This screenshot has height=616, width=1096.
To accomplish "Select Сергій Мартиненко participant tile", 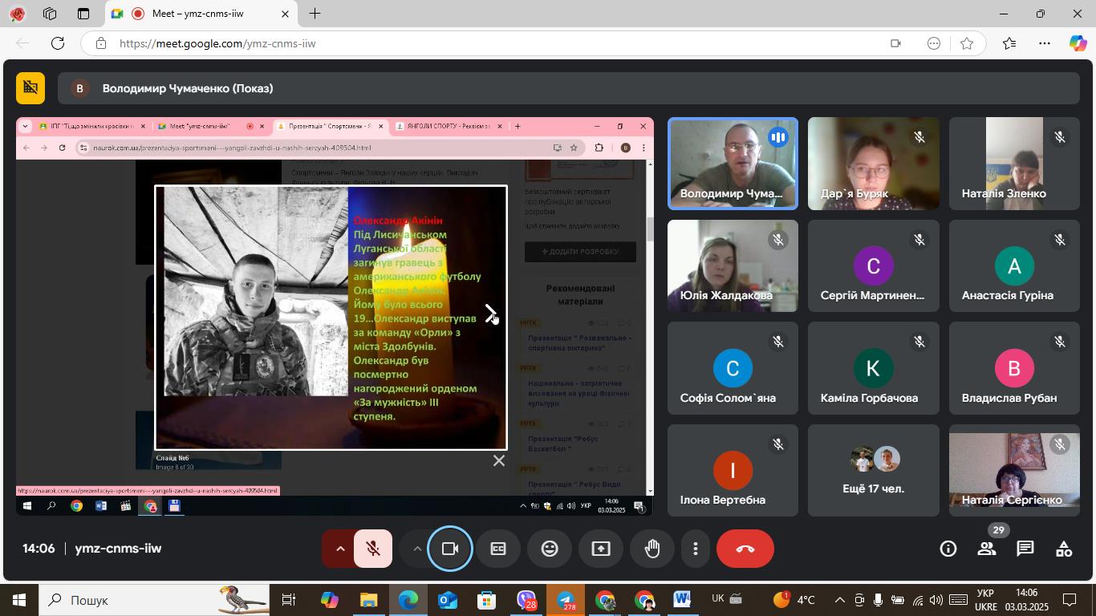I will [x=874, y=265].
